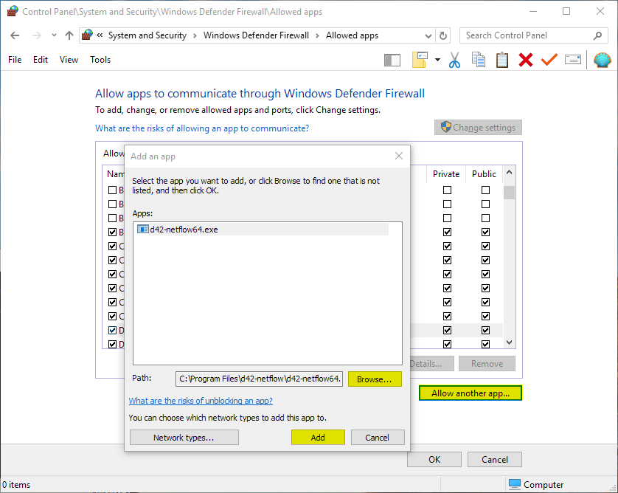Check the topmost Public column checkbox
Viewport: 618px width, 493px height.
[485, 190]
